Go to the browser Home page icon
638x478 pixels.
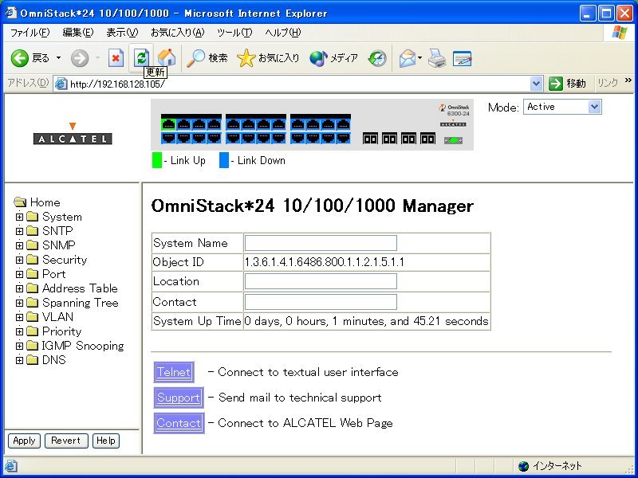pyautogui.click(x=167, y=57)
